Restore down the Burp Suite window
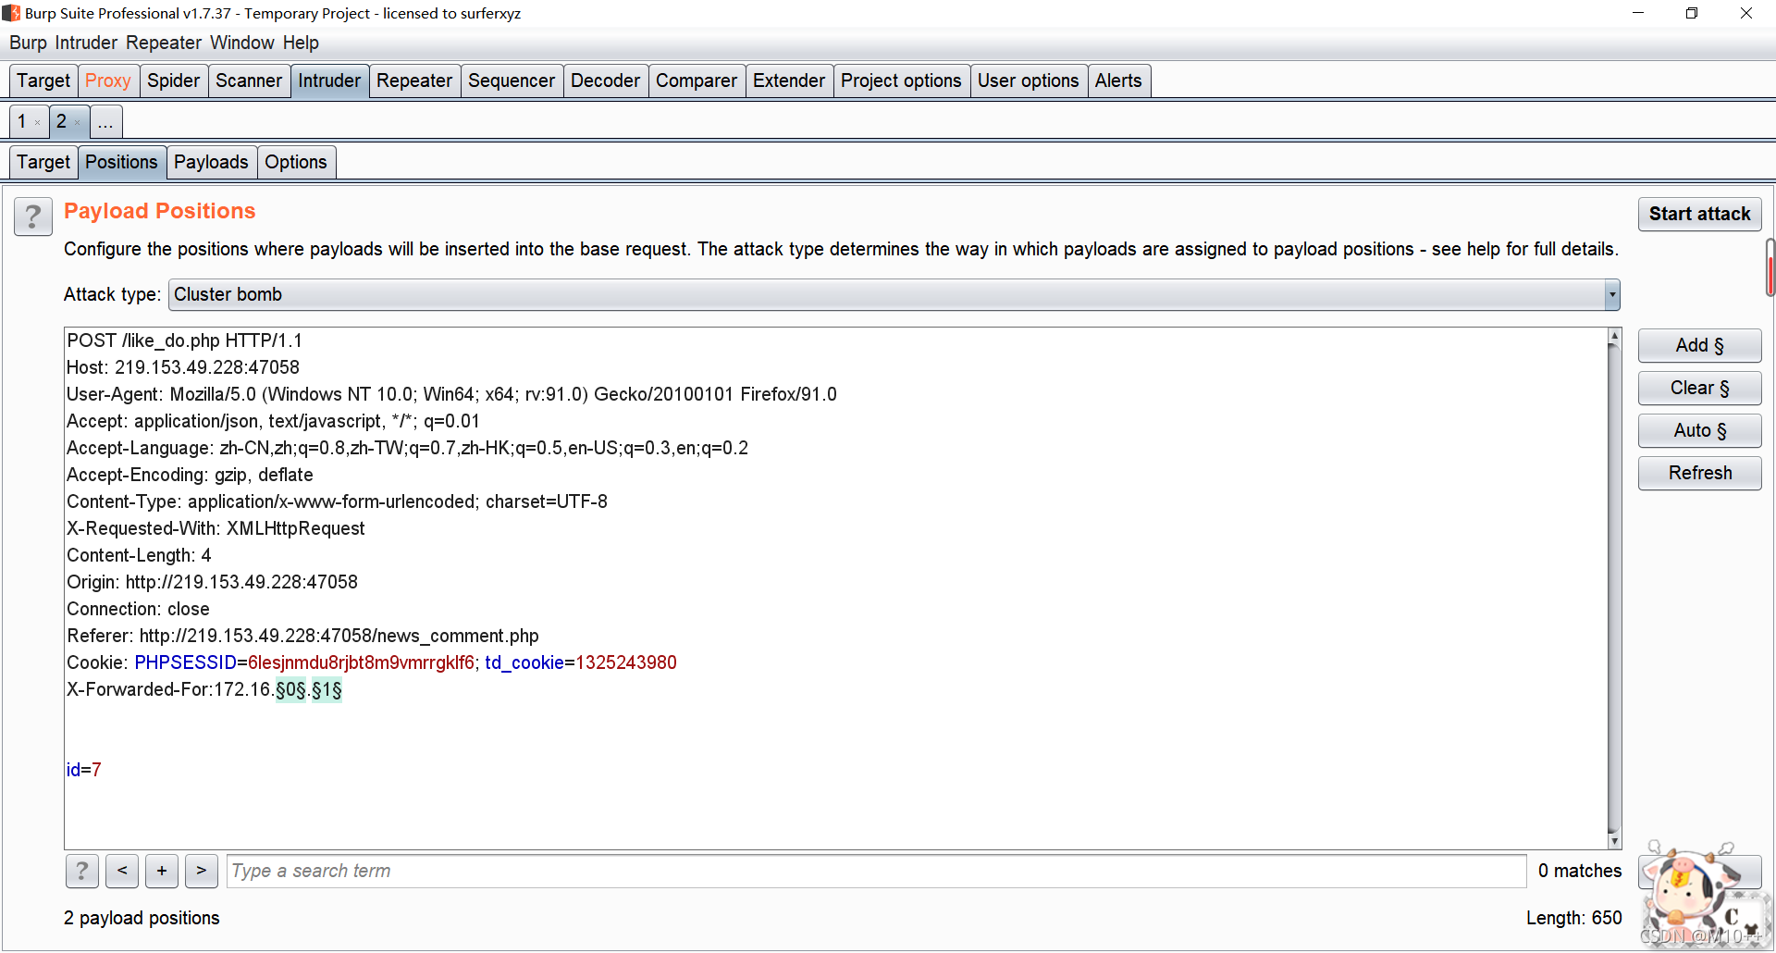Viewport: 1776px width, 953px height. tap(1692, 13)
